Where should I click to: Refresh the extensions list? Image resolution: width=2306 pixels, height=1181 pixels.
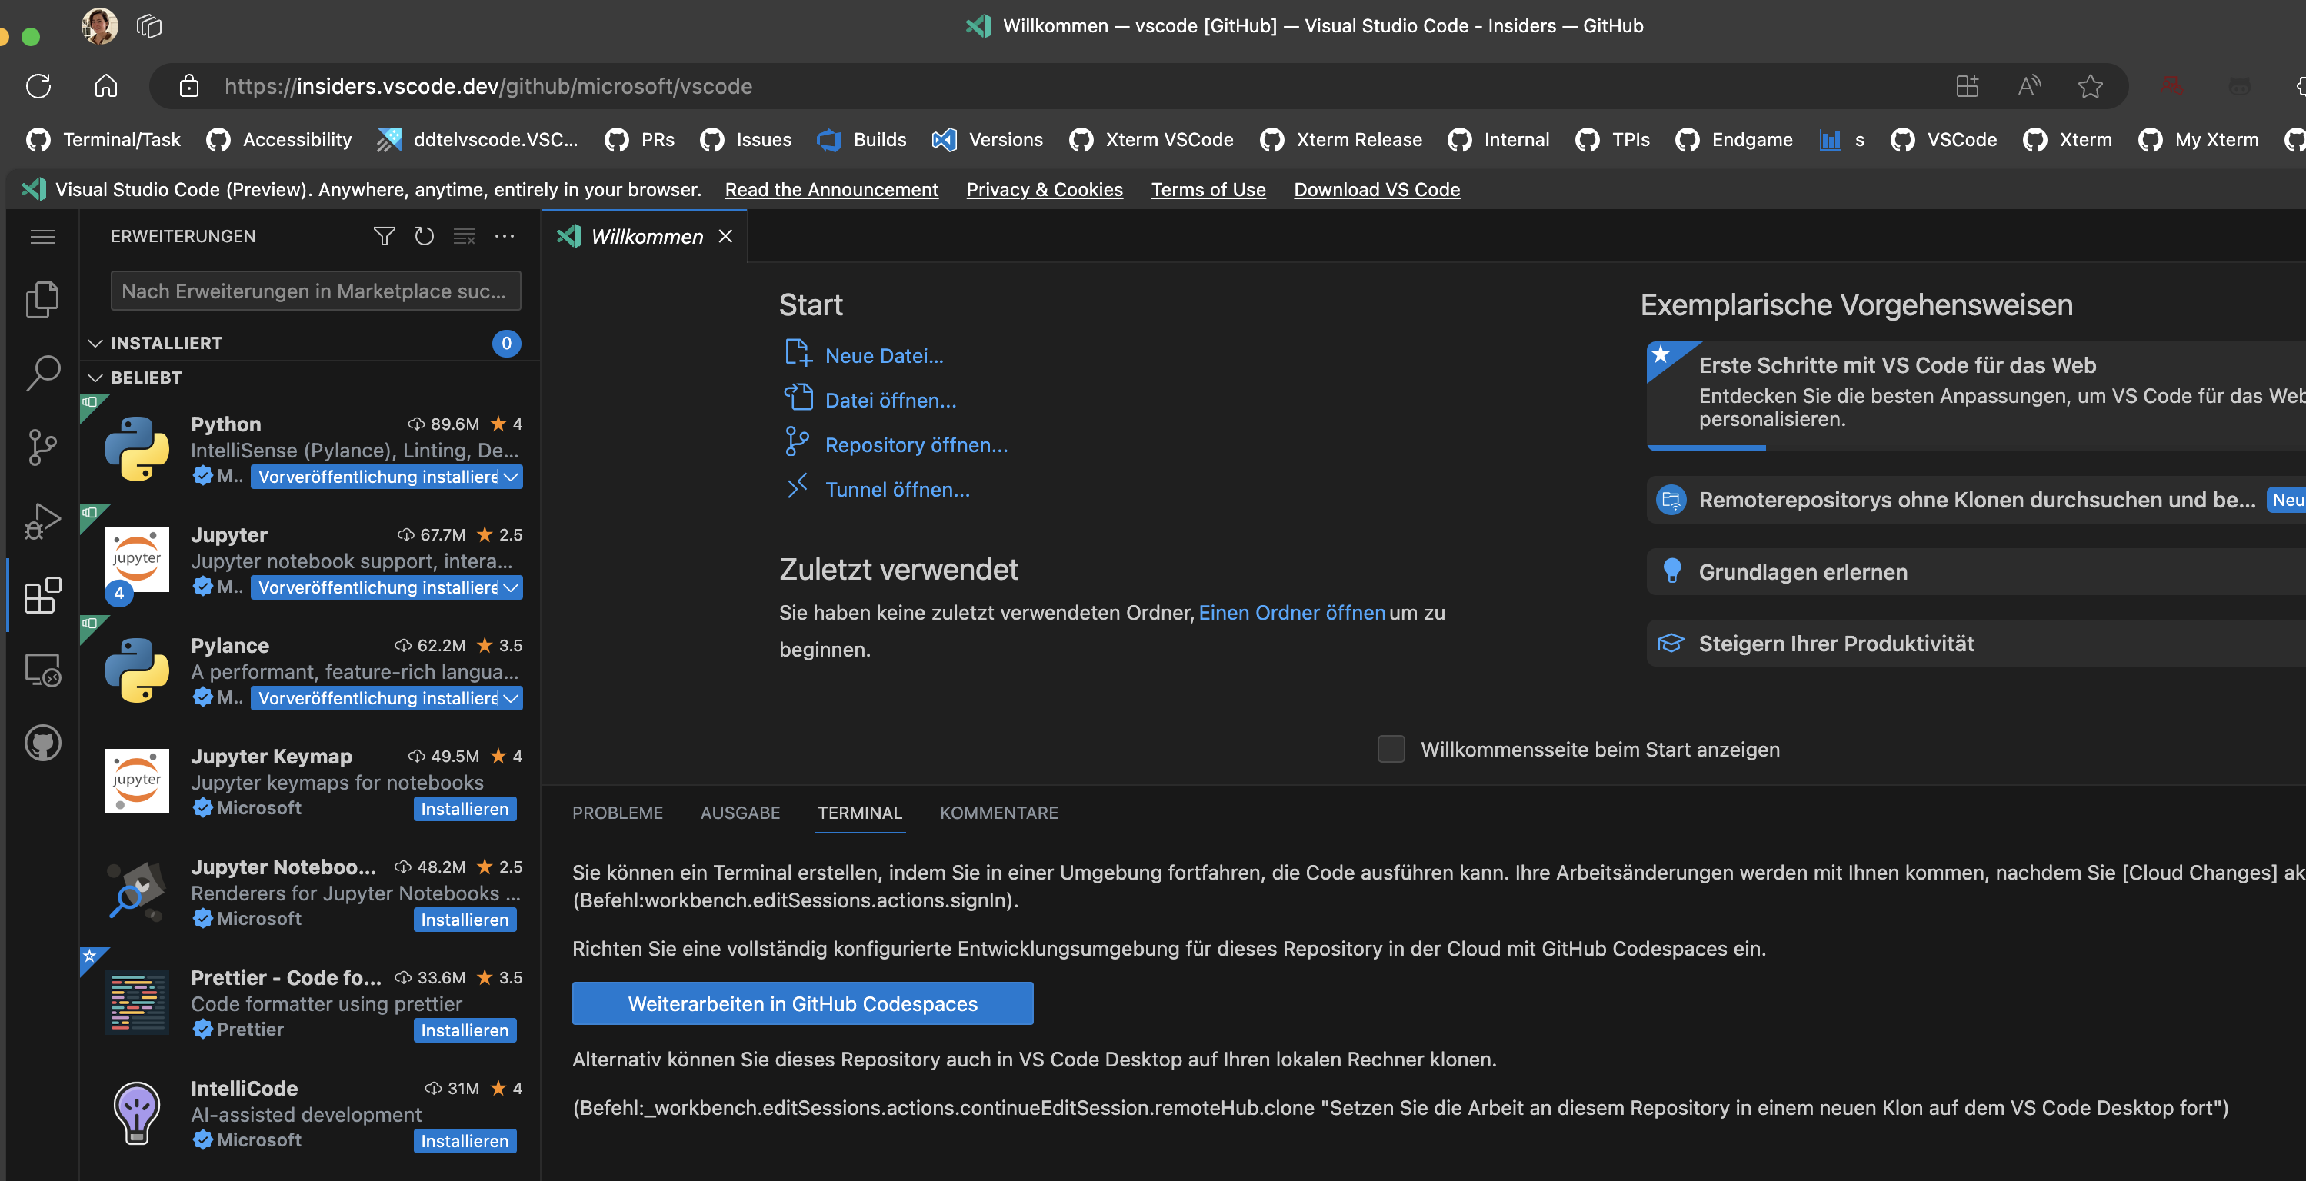tap(423, 236)
